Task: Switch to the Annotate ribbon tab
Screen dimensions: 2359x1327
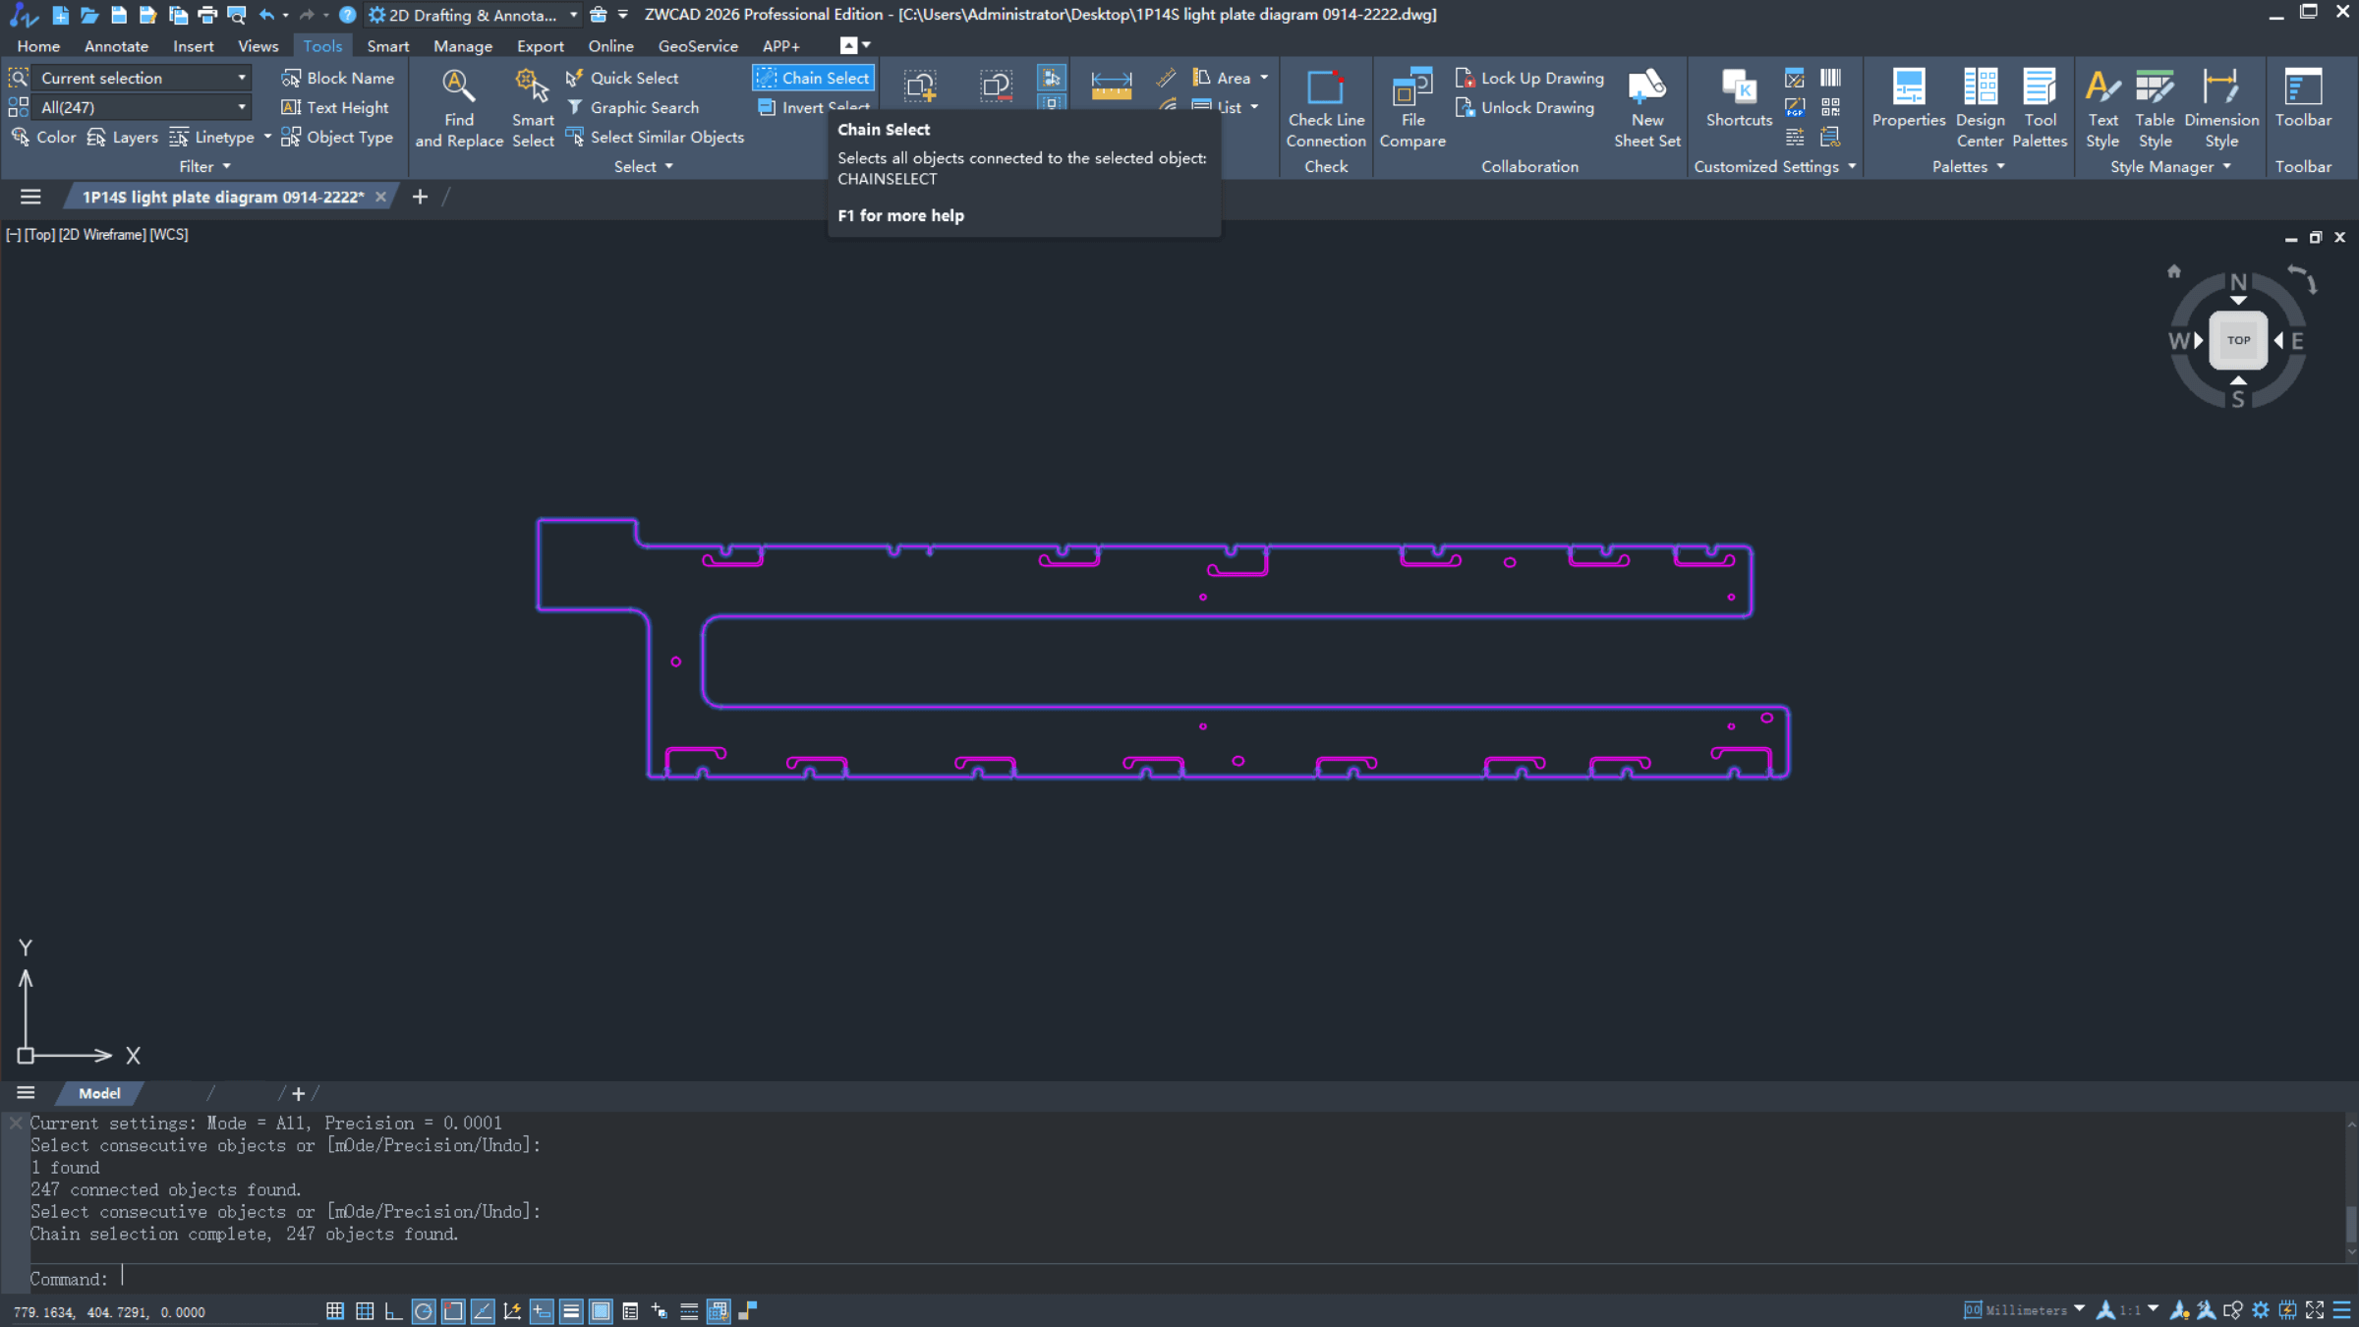Action: tap(116, 46)
